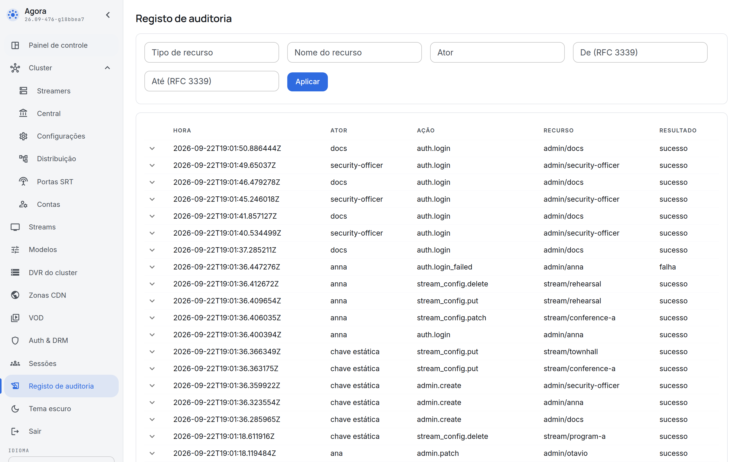Image resolution: width=740 pixels, height=462 pixels.
Task: Focus the Até (RFC 3339) field
Action: point(212,81)
